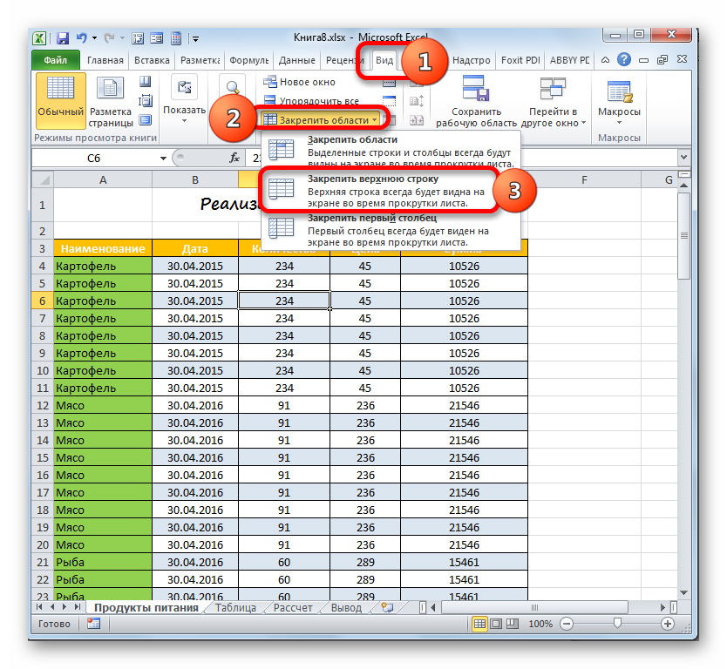Open Customize Quick Access Toolbar dropdown
The width and height of the screenshot is (727, 669).
pyautogui.click(x=195, y=39)
